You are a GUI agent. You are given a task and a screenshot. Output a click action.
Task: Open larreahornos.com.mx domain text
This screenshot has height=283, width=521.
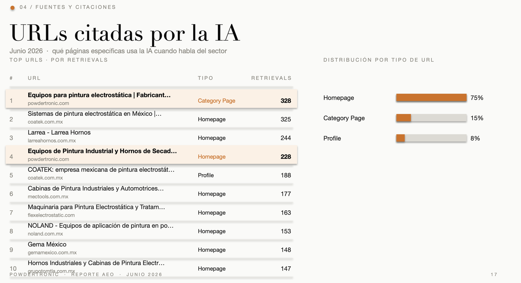[x=52, y=141]
